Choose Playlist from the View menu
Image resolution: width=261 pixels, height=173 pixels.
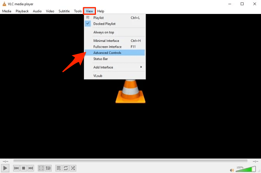pos(115,17)
